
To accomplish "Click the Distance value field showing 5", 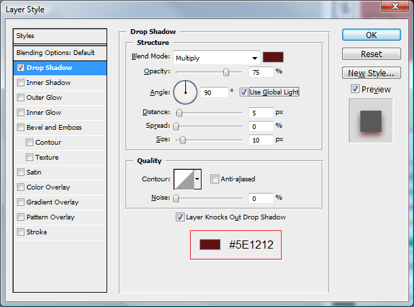I will [261, 113].
